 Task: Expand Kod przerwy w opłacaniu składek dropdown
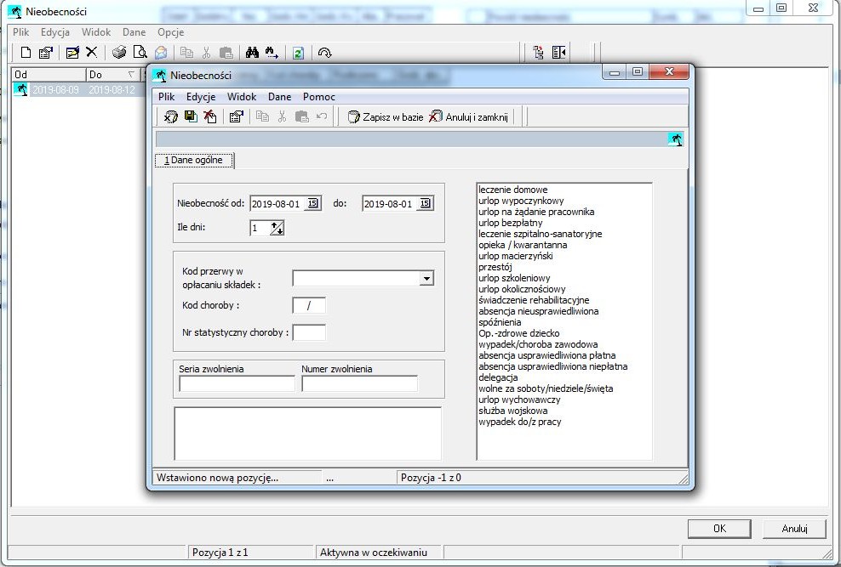point(426,279)
